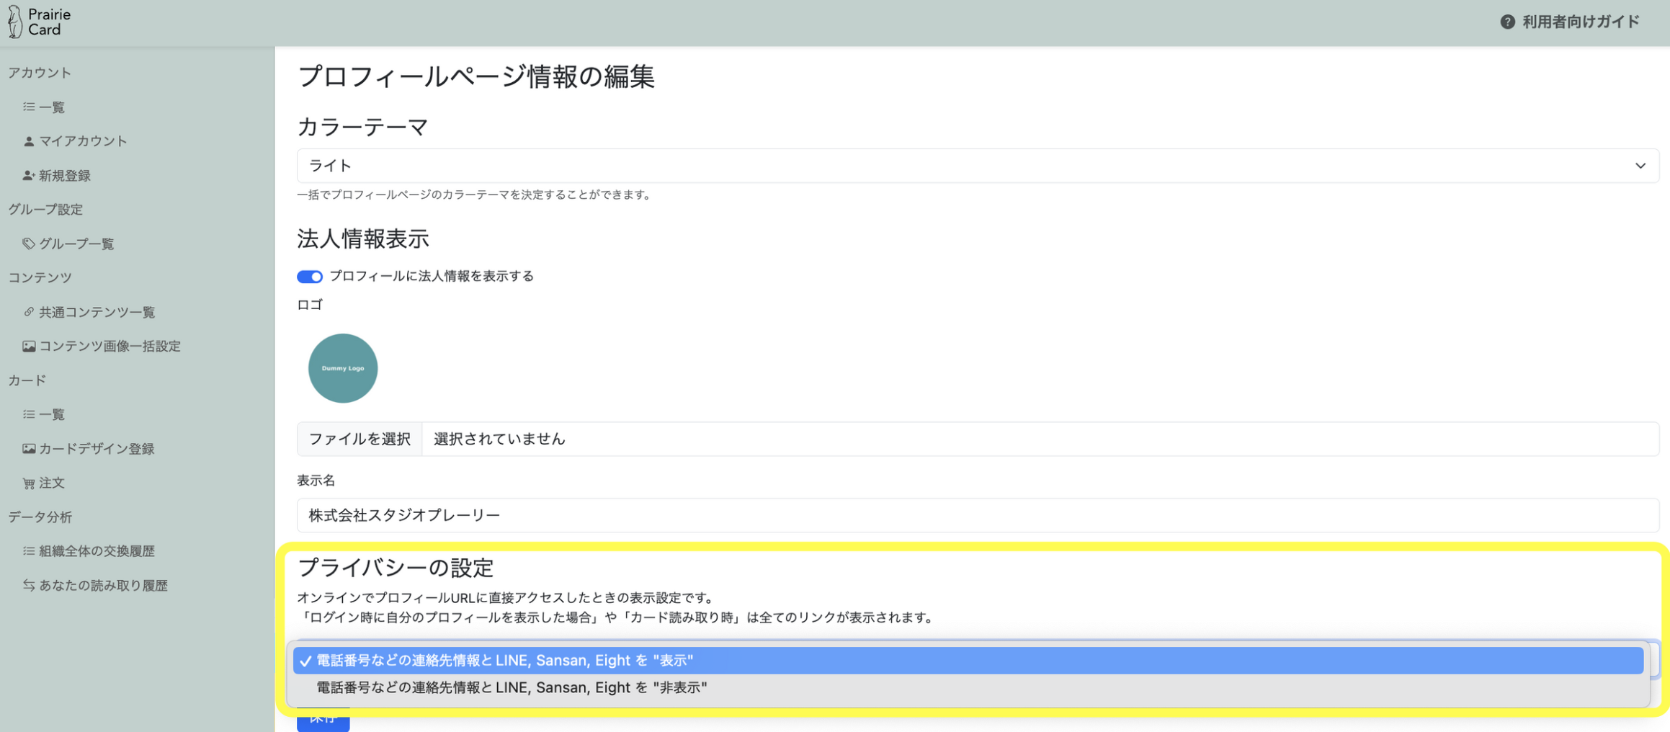
Task: Click the partially hidden blue 保存 button
Action: 323,719
